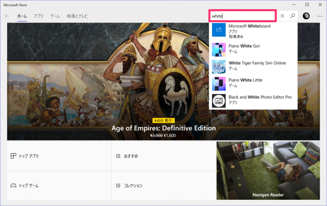The image size is (327, 206).
Task: Select Piano White Little suggestion text
Action: tap(245, 80)
